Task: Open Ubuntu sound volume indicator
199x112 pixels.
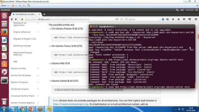Action: coord(182,10)
